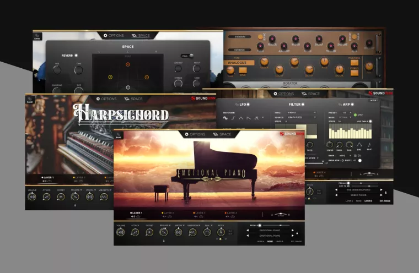The image size is (419, 273).
Task: Click the Attack knob in Emotional Piano window
Action: 135,232
